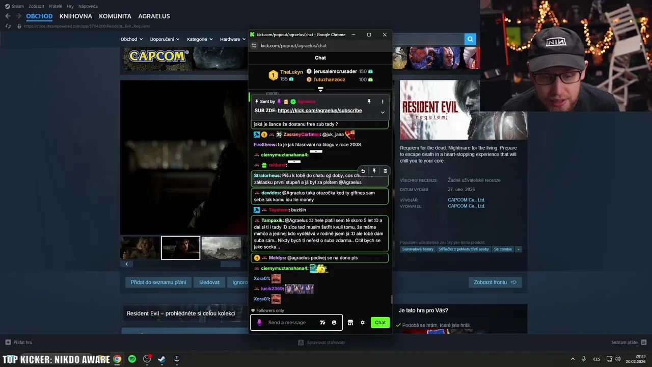
Task: Open the emoji picker smiley
Action: (x=334, y=323)
